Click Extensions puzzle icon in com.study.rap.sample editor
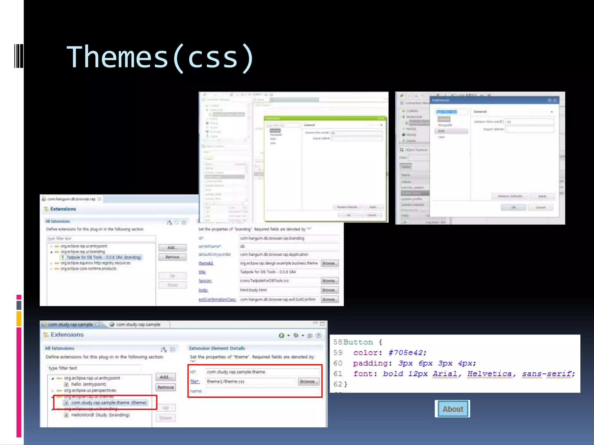Screen dimensions: 594x445 [46, 335]
